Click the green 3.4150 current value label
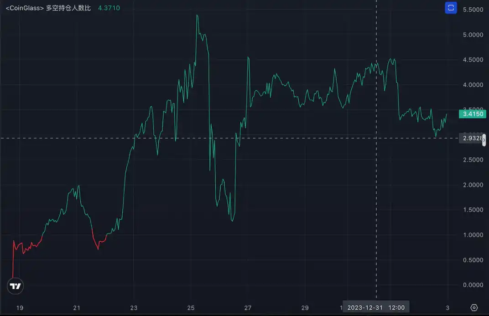This screenshot has height=316, width=489. 470,114
